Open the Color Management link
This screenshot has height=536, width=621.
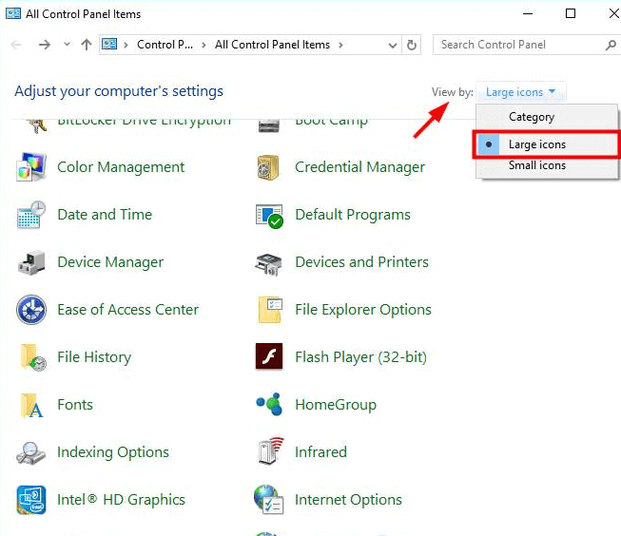coord(121,167)
